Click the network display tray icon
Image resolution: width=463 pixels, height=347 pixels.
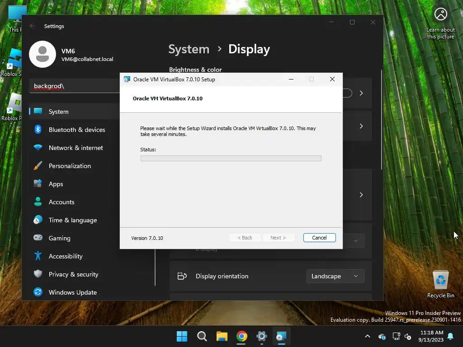tap(396, 336)
